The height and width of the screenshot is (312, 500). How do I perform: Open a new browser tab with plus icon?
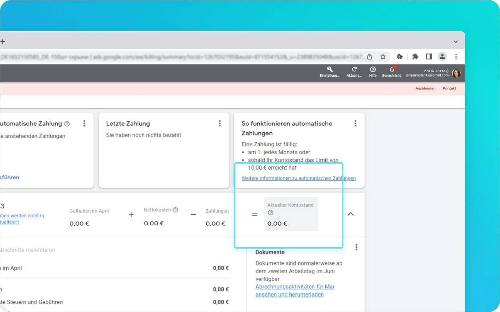click(x=3, y=42)
